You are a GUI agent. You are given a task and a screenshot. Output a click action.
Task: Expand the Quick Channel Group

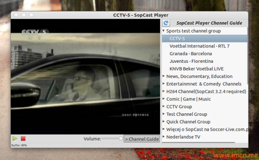pyautogui.click(x=163, y=121)
